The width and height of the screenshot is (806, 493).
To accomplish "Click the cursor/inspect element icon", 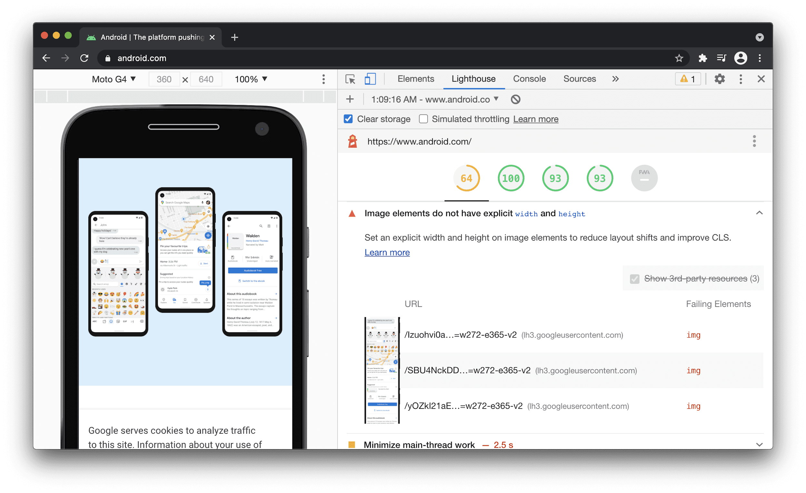I will [x=350, y=79].
